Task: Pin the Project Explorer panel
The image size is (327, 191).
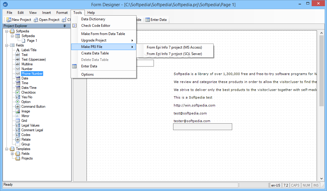Action: point(64,26)
